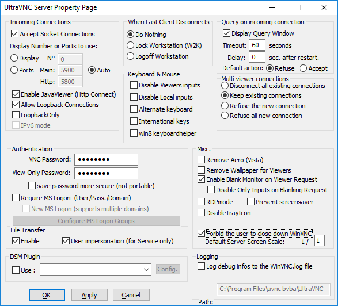Open the DSM Plugin dropdown list
This screenshot has width=338, height=306.
pos(146,270)
